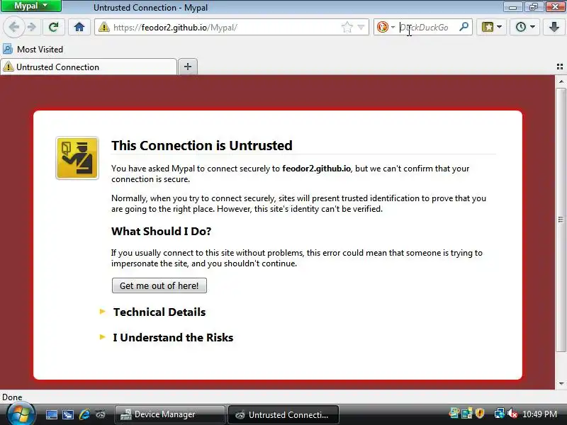Click the Get me out of here! button

click(159, 285)
